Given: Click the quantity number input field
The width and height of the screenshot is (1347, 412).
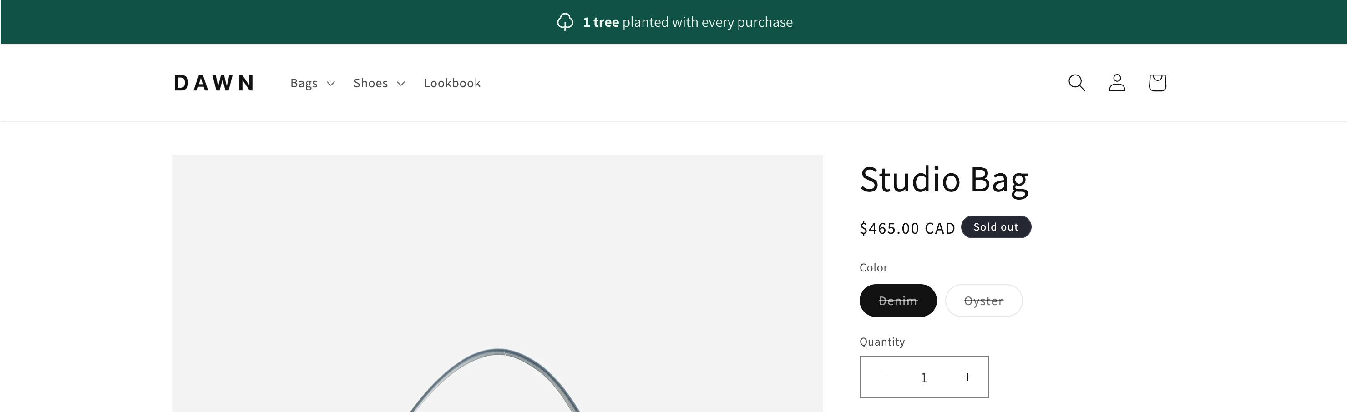Looking at the screenshot, I should click(x=924, y=377).
